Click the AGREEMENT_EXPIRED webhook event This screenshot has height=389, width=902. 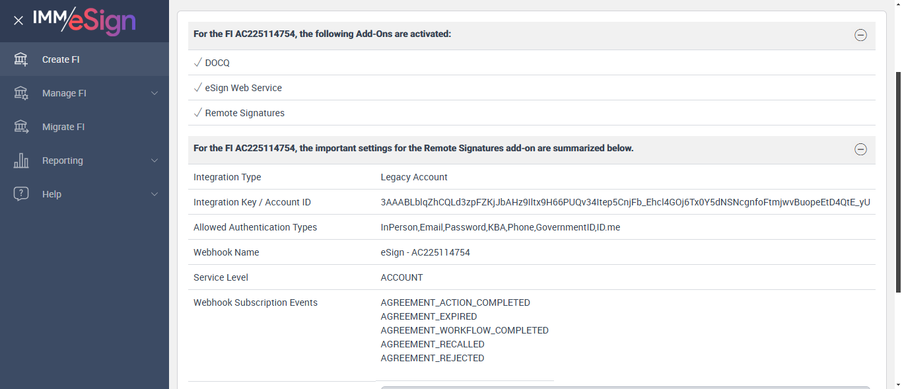429,316
